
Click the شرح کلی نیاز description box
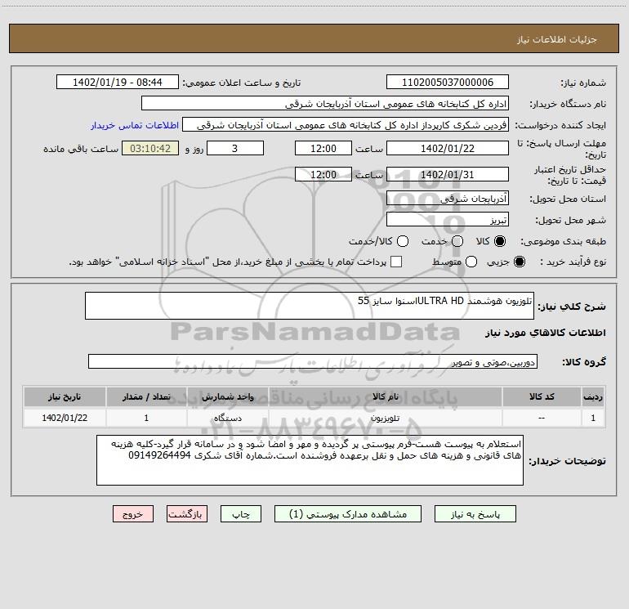pos(310,306)
